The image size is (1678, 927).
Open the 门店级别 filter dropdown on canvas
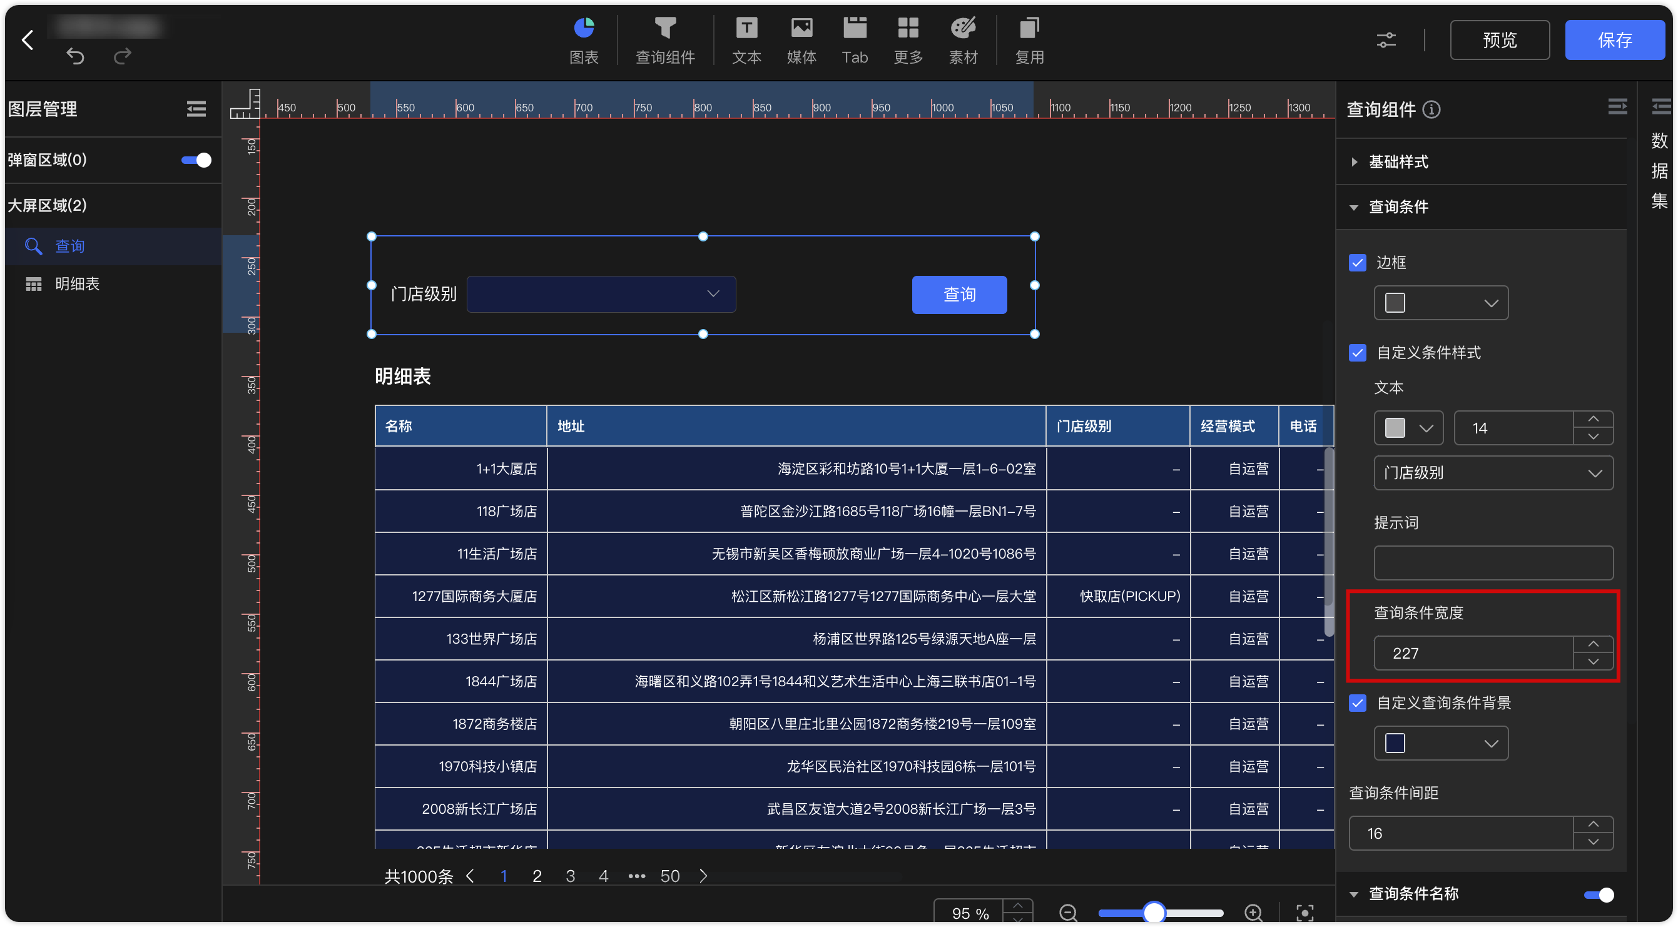(601, 295)
